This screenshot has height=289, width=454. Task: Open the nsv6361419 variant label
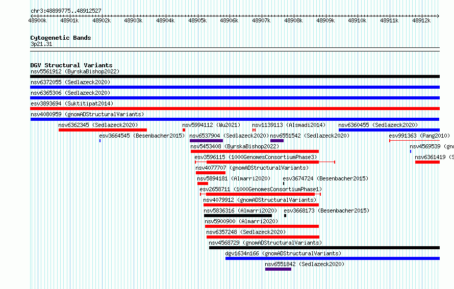434,157
